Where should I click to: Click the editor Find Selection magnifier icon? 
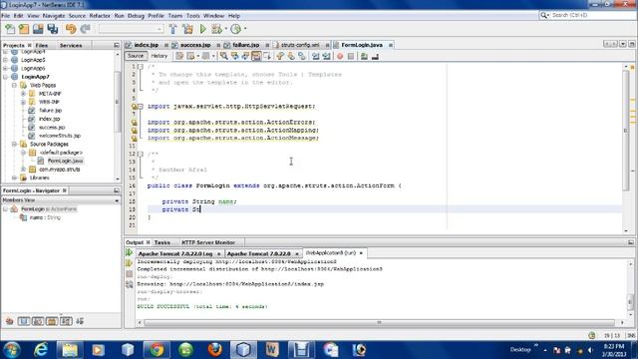(x=223, y=56)
